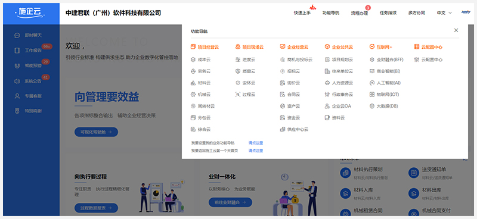The width and height of the screenshot is (477, 219).
Task: Open 业财融合(BFF) in the navigation panel
Action: point(386,60)
